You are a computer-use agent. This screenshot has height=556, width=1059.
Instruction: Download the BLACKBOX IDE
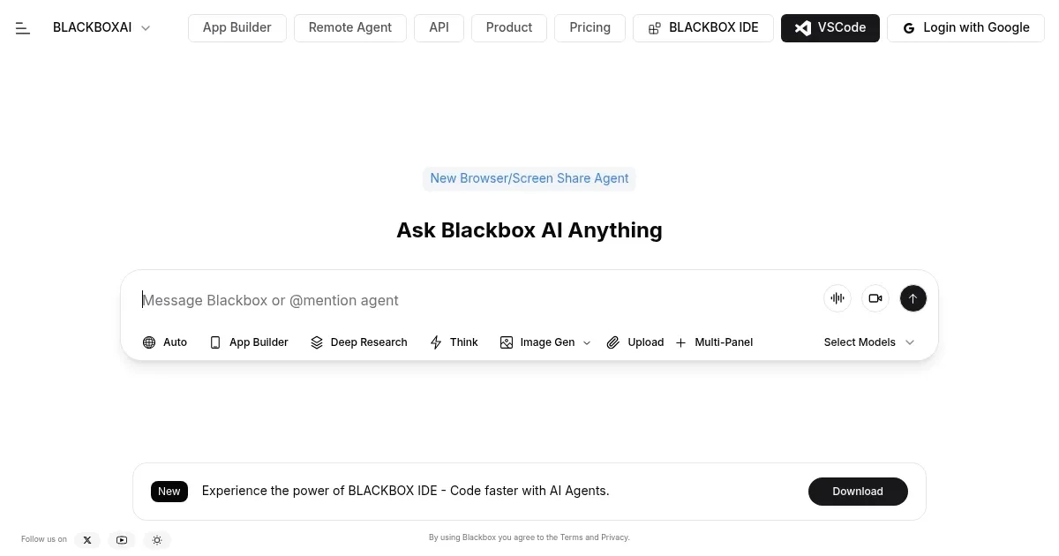point(857,491)
